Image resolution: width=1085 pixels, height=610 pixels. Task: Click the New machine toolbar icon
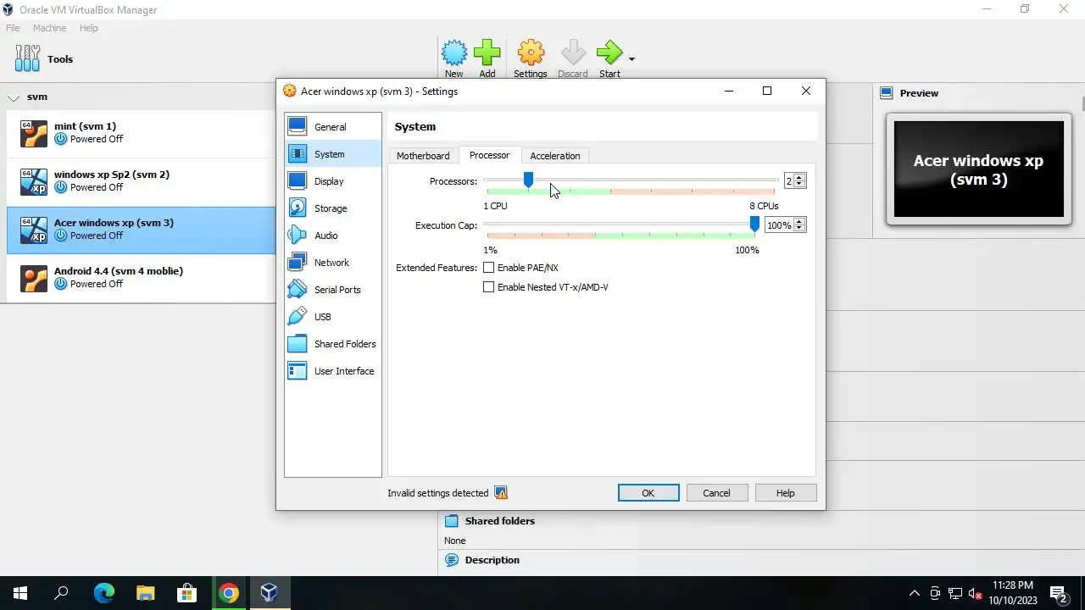coord(454,53)
